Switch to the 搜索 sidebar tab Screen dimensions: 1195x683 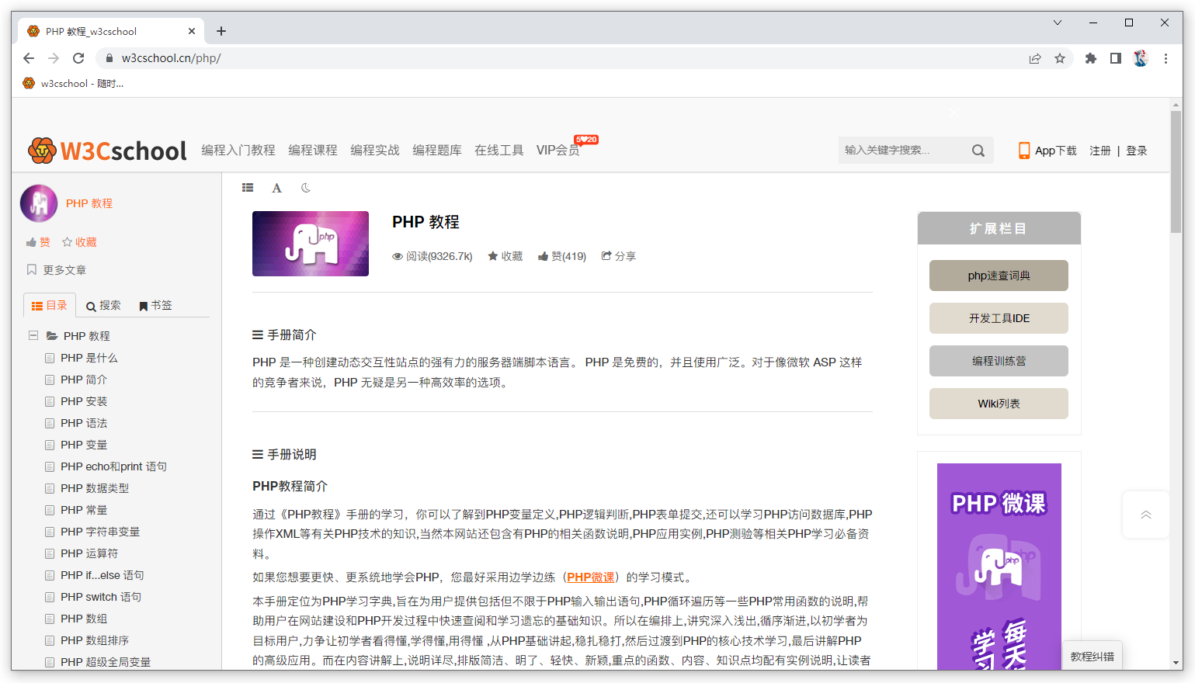pyautogui.click(x=103, y=306)
